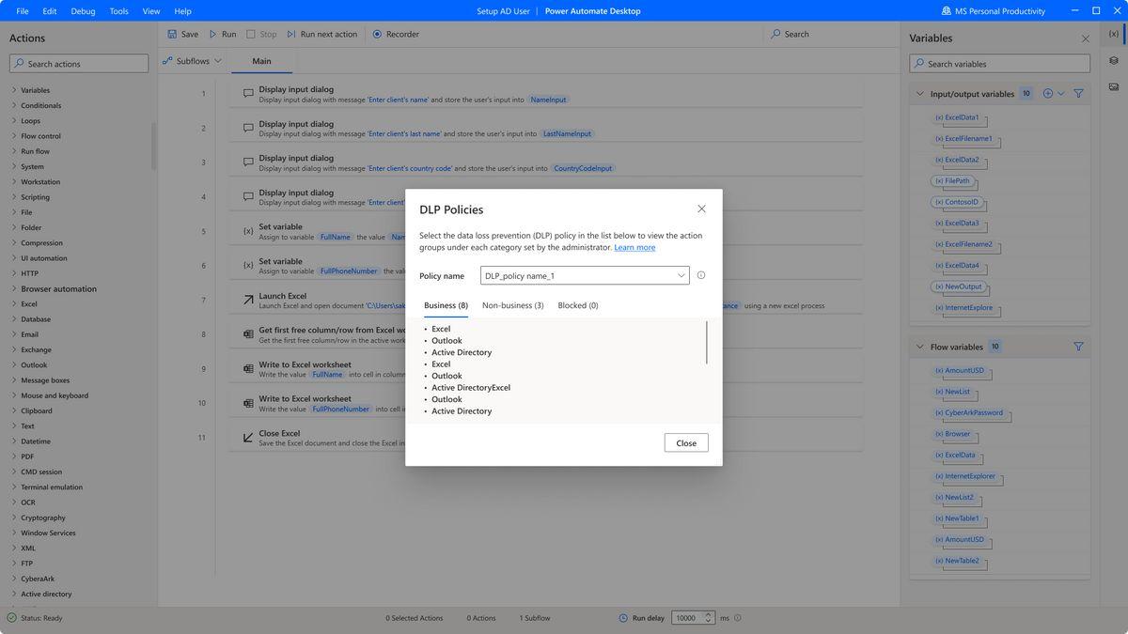The width and height of the screenshot is (1128, 634).
Task: Filter the Input/output variables list
Action: click(1078, 94)
